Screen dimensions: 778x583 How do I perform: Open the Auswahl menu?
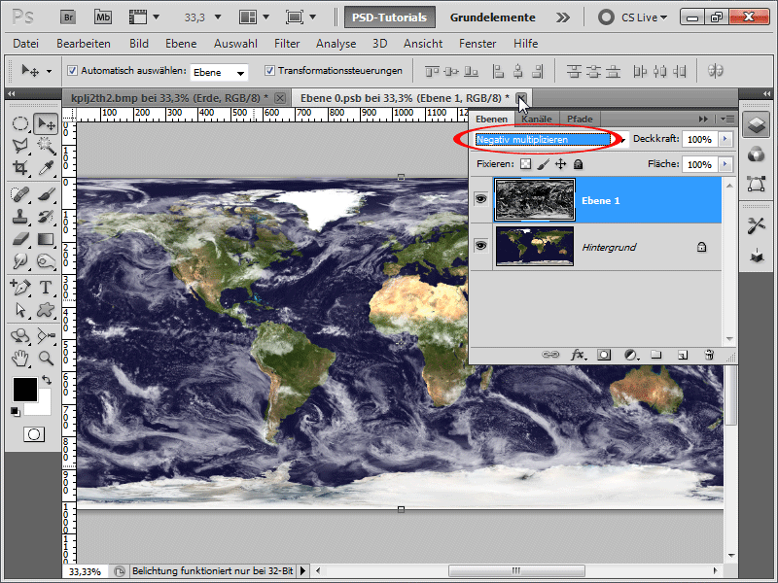(235, 44)
